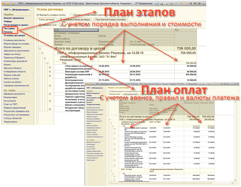
Task: Toggle 'Движения по договору в целом' checkbox
Action: click(x=72, y=14)
